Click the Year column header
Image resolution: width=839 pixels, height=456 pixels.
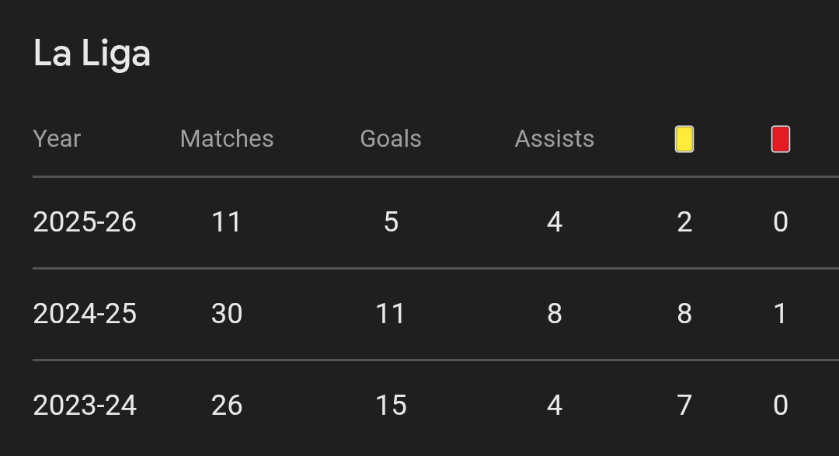[57, 139]
